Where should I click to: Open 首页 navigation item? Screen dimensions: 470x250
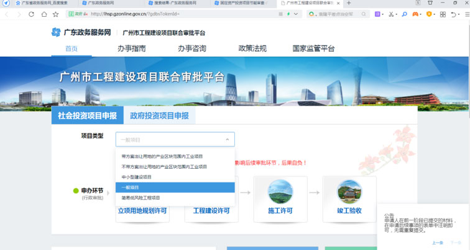pos(71,48)
